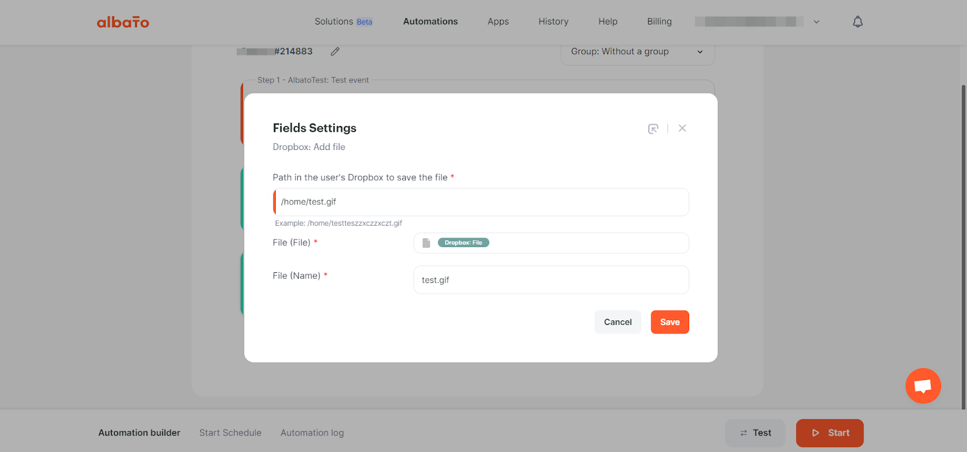Close the Fields Settings dialog
The width and height of the screenshot is (967, 452).
click(x=682, y=128)
